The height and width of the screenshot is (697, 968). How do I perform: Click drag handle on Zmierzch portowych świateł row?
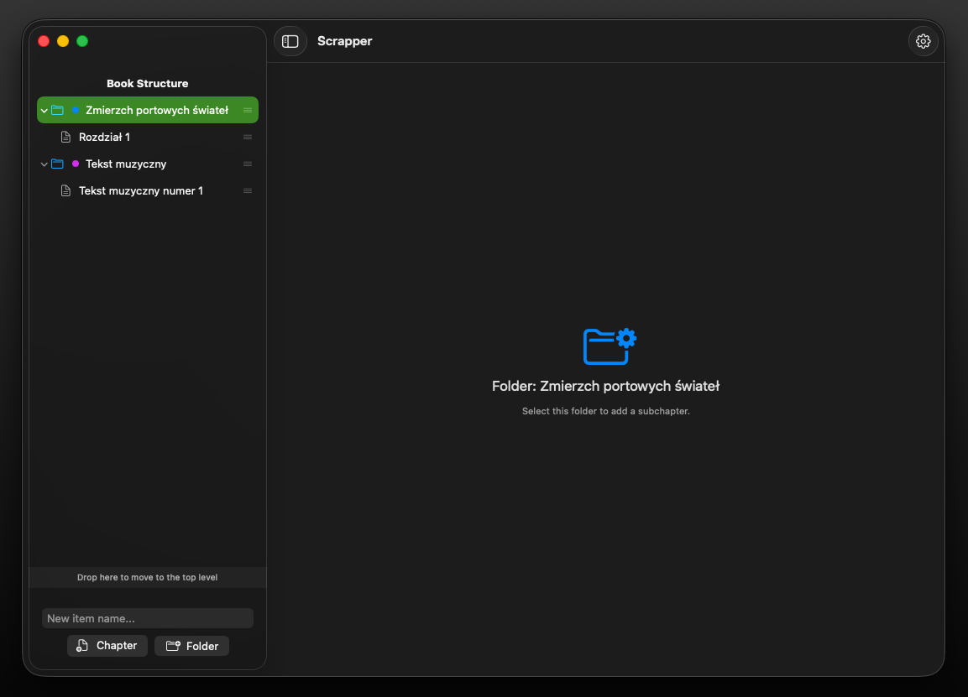click(x=248, y=111)
